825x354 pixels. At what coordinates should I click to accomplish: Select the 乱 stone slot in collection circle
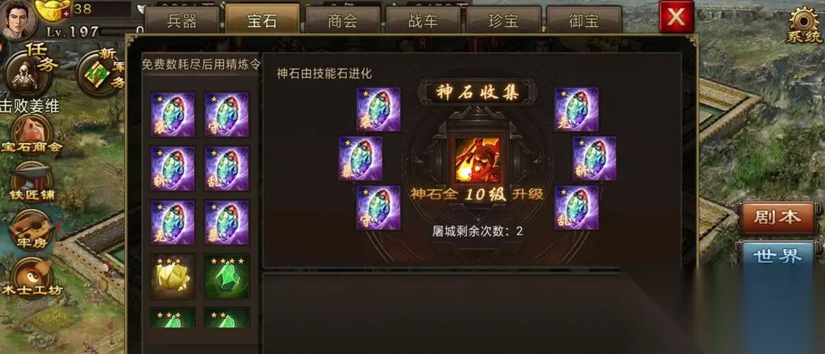coord(576,207)
